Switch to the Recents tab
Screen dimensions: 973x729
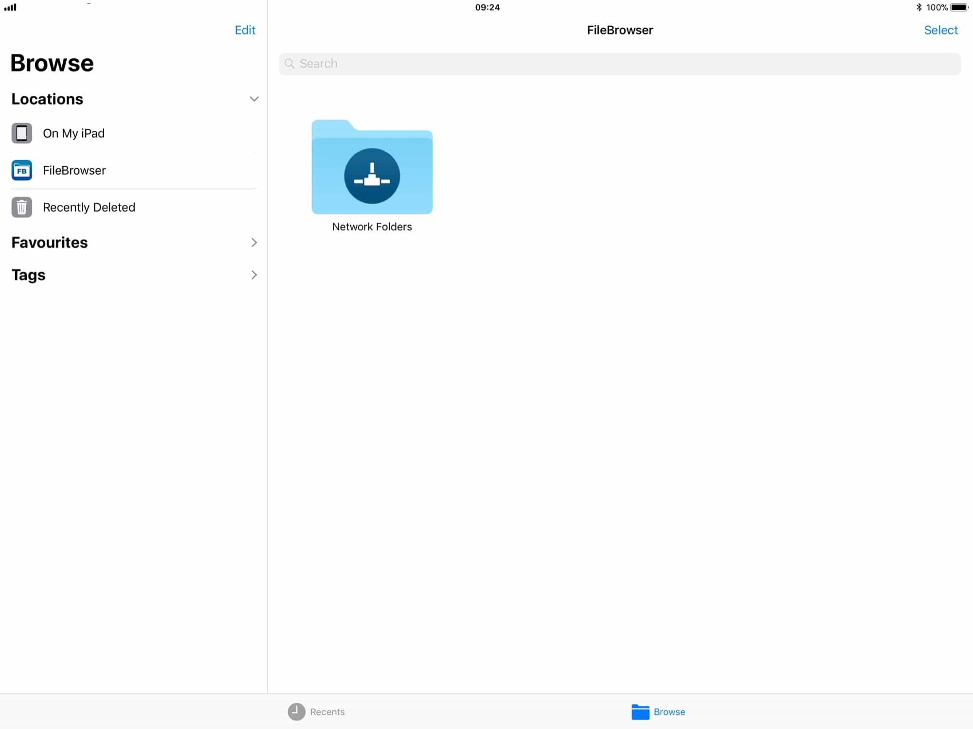click(327, 711)
